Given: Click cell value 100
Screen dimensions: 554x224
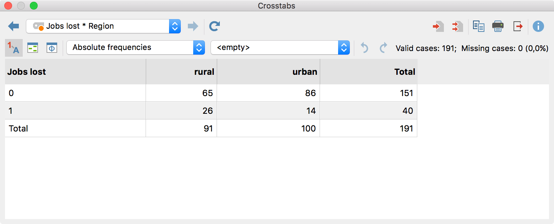Looking at the screenshot, I should tap(268, 129).
